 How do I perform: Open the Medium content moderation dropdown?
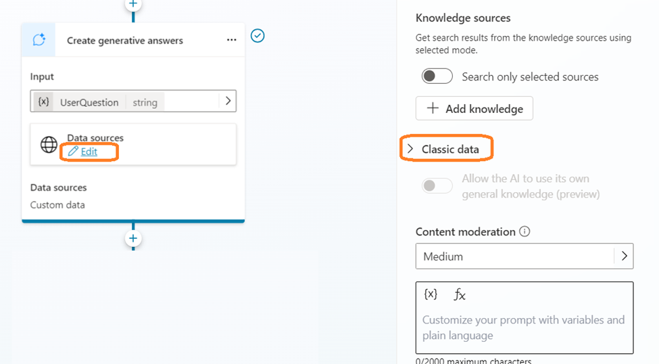524,256
